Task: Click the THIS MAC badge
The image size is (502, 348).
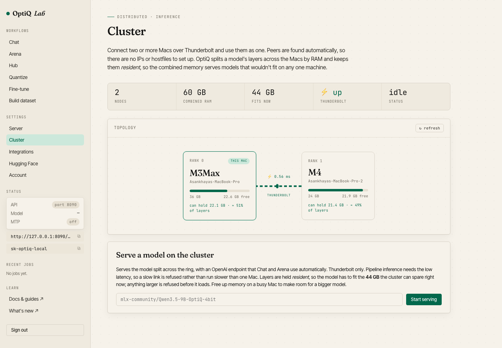Action: tap(239, 161)
